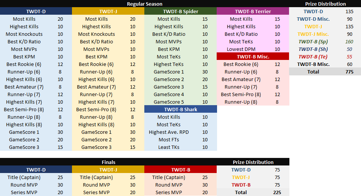Click the TWDT-B Shark blue header
Screen dimensions: 361x196
(180, 109)
